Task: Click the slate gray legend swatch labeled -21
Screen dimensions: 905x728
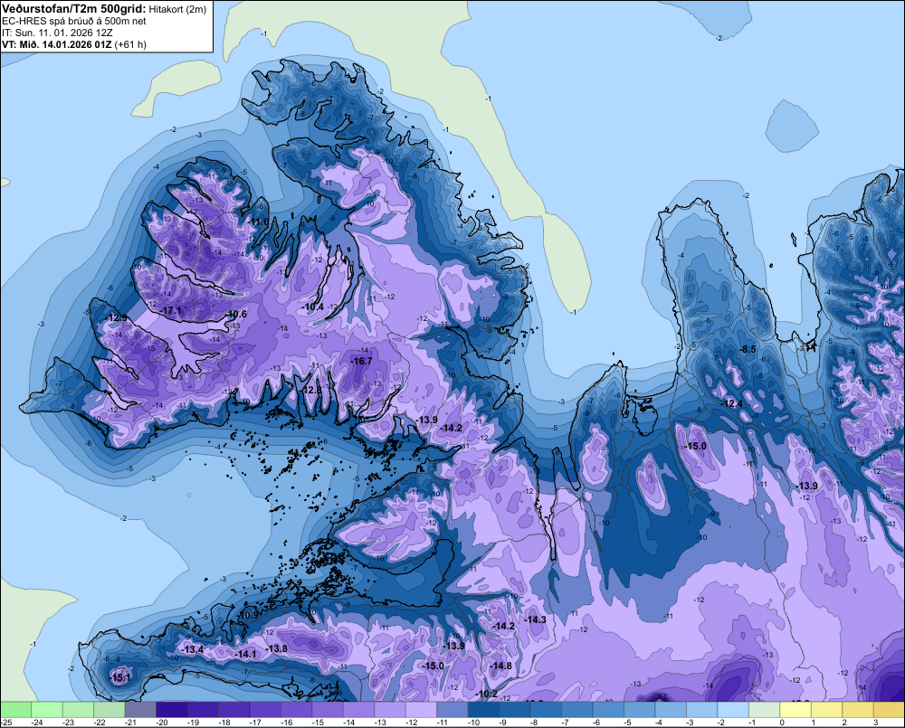Action: 140,710
